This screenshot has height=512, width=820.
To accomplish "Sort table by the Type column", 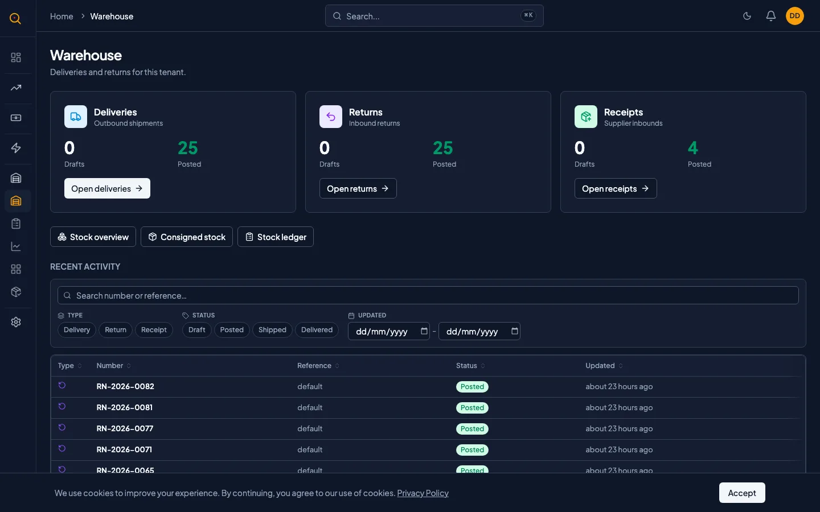I will 70,366.
